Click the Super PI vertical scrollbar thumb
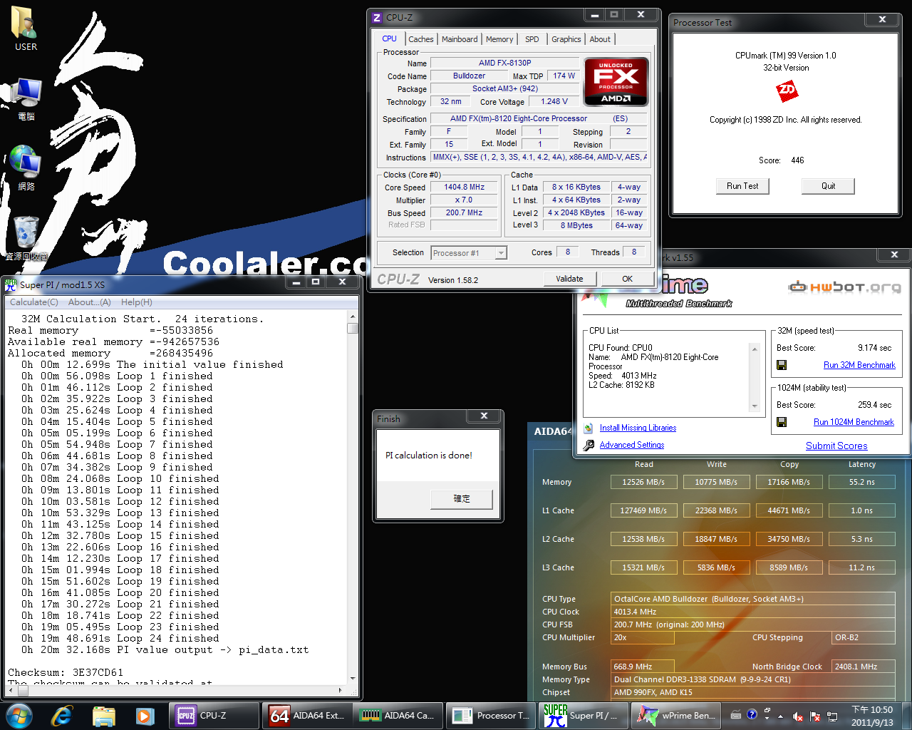This screenshot has height=730, width=912. point(353,328)
